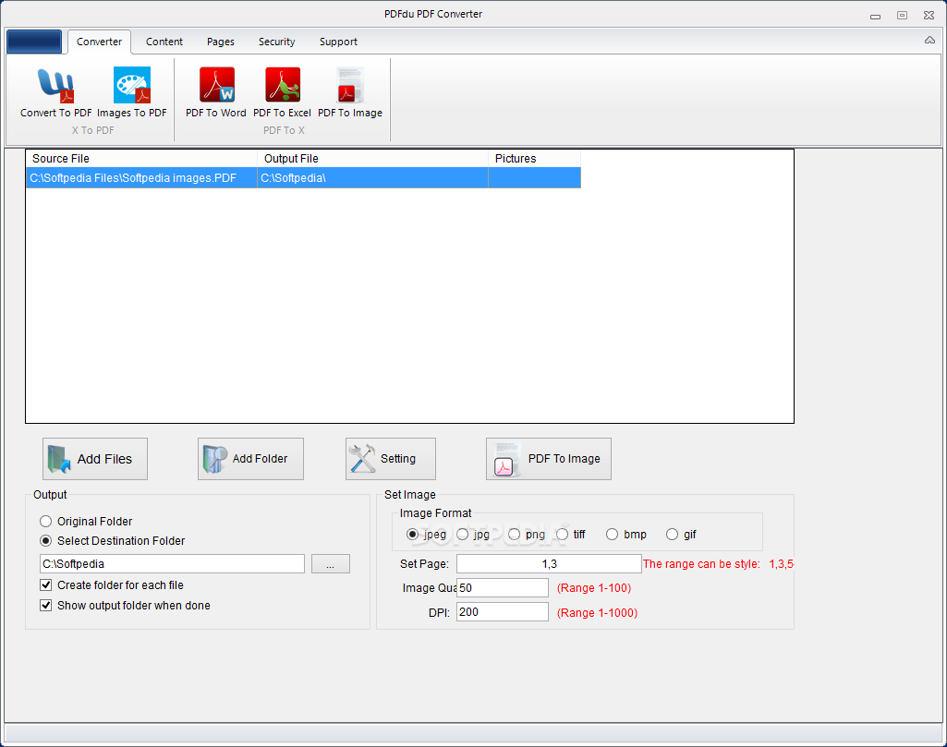This screenshot has height=747, width=947.
Task: Open the Support tab
Action: pos(338,42)
